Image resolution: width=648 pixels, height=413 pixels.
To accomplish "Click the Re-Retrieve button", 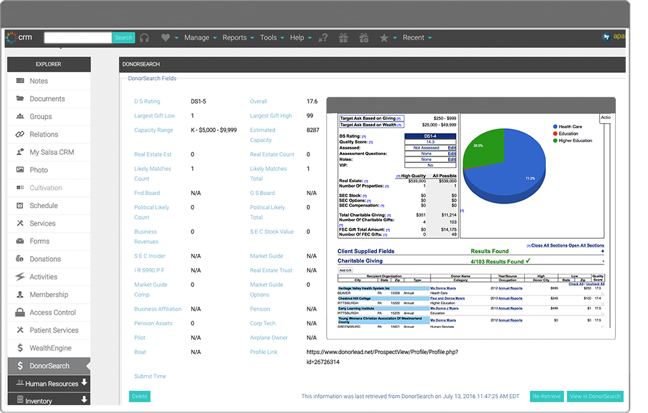I will (x=546, y=396).
